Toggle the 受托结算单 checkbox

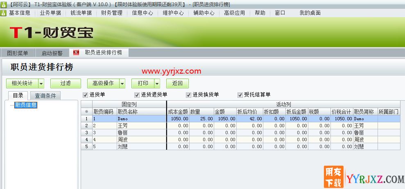(x=240, y=95)
